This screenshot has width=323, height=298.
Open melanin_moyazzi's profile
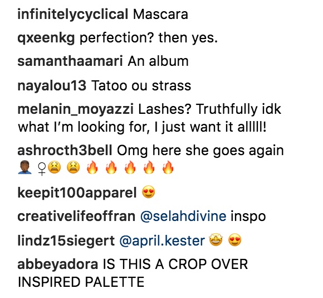click(76, 109)
